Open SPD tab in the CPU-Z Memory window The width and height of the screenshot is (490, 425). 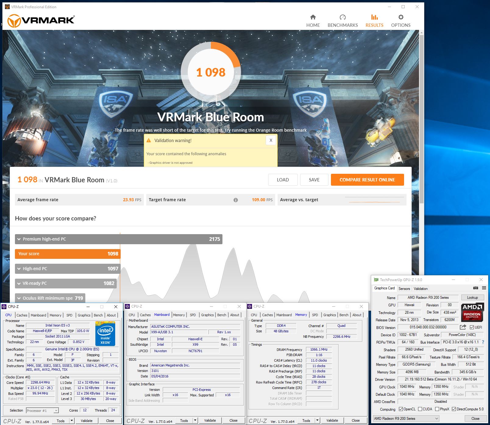click(x=315, y=315)
